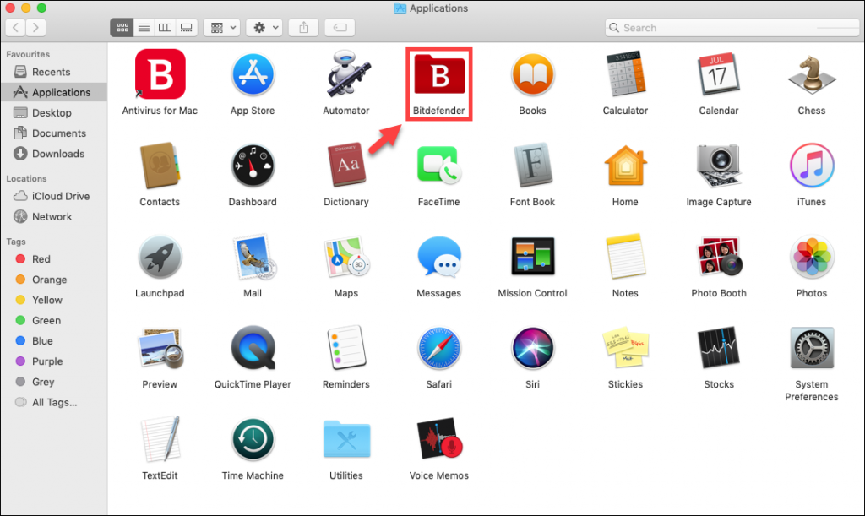Select the Safari app icon
This screenshot has height=516, width=865.
[439, 350]
